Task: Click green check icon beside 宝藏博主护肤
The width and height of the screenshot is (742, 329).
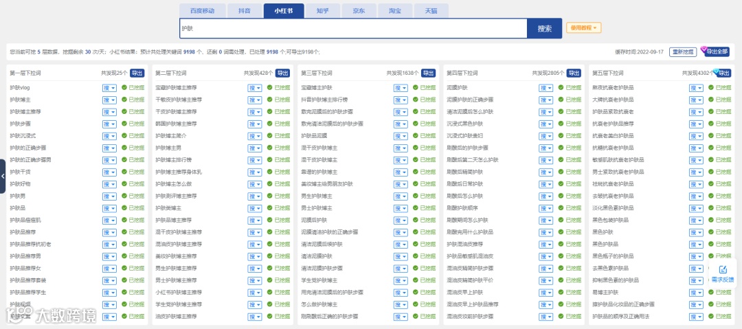Action: 416,88
